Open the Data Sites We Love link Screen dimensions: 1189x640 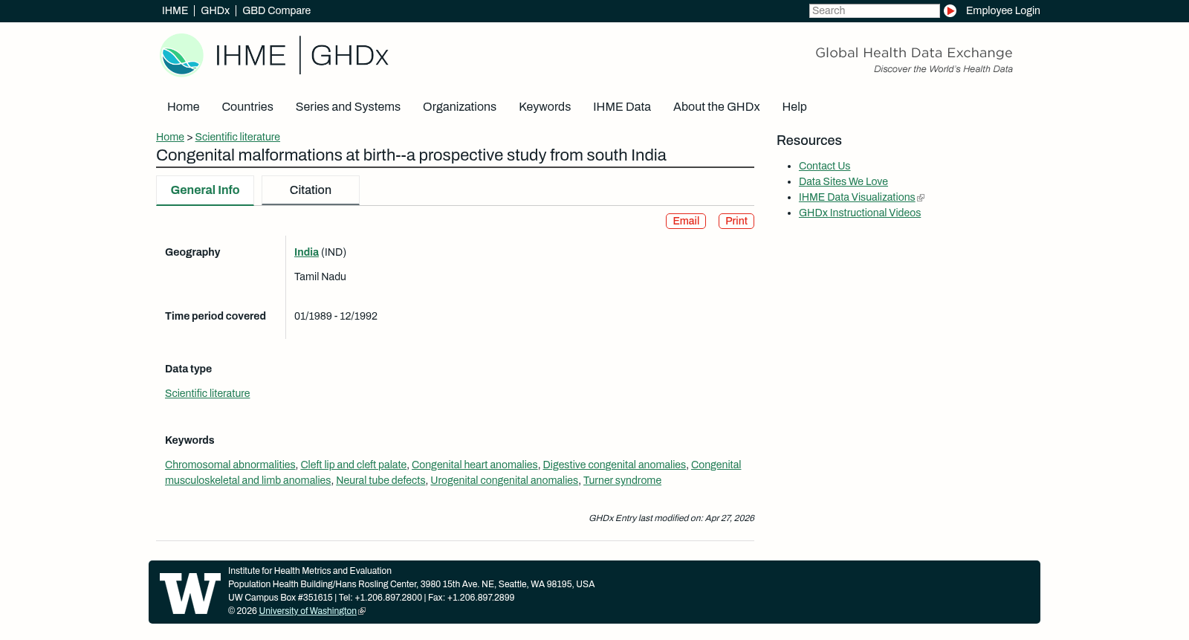[x=843, y=181]
